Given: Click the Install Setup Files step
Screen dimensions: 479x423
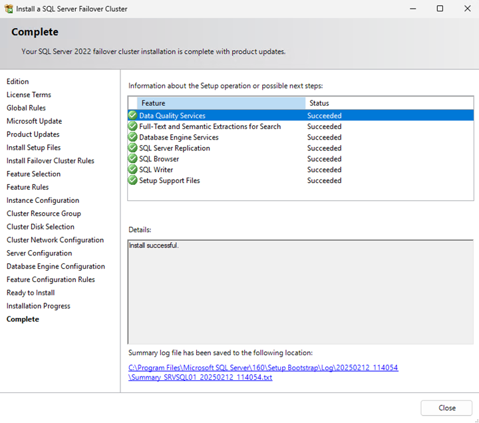Looking at the screenshot, I should [x=34, y=148].
